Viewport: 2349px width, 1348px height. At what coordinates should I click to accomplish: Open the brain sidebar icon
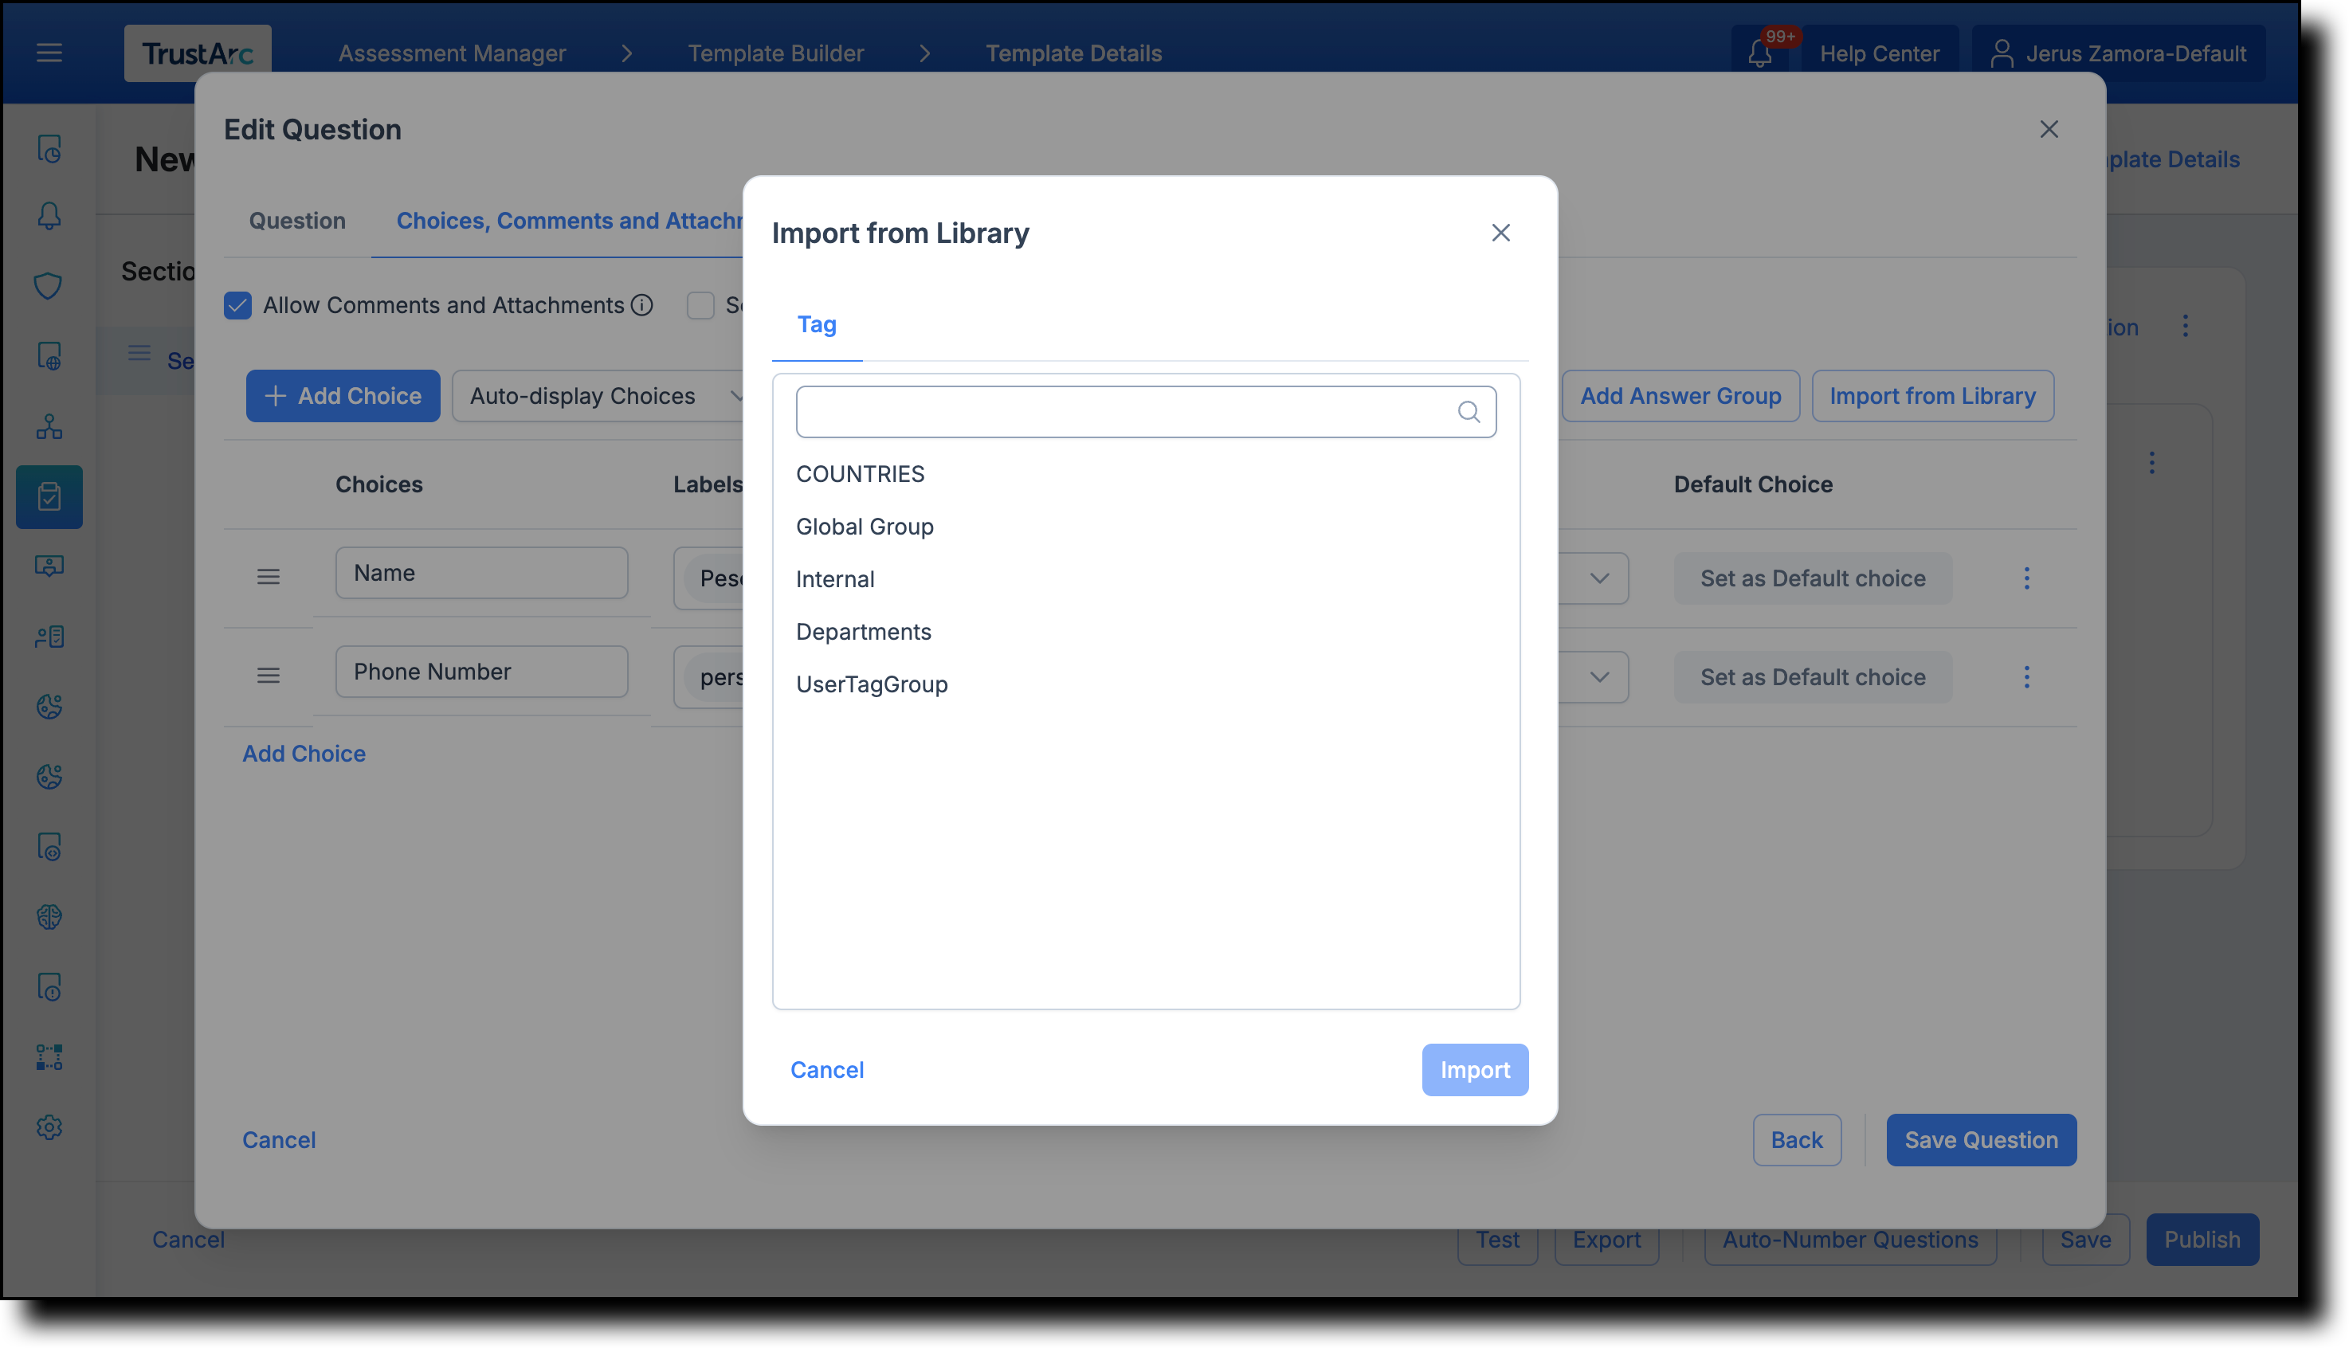coord(49,916)
